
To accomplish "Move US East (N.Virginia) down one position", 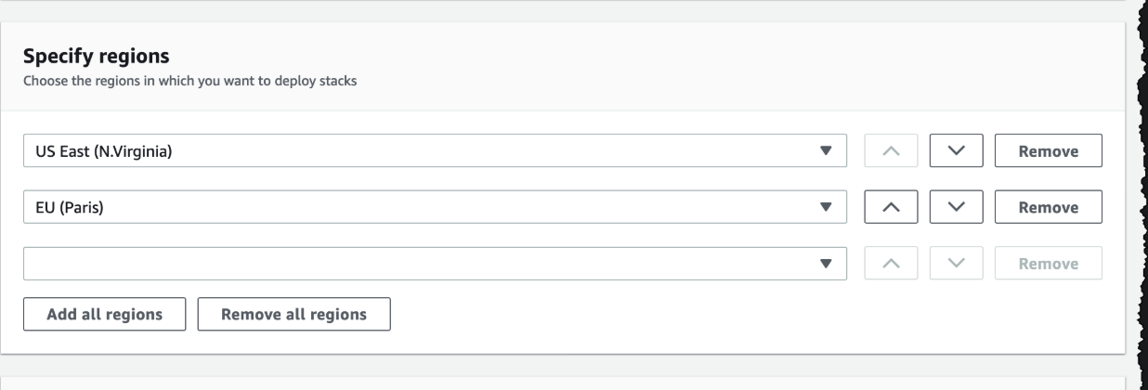I will [x=956, y=151].
